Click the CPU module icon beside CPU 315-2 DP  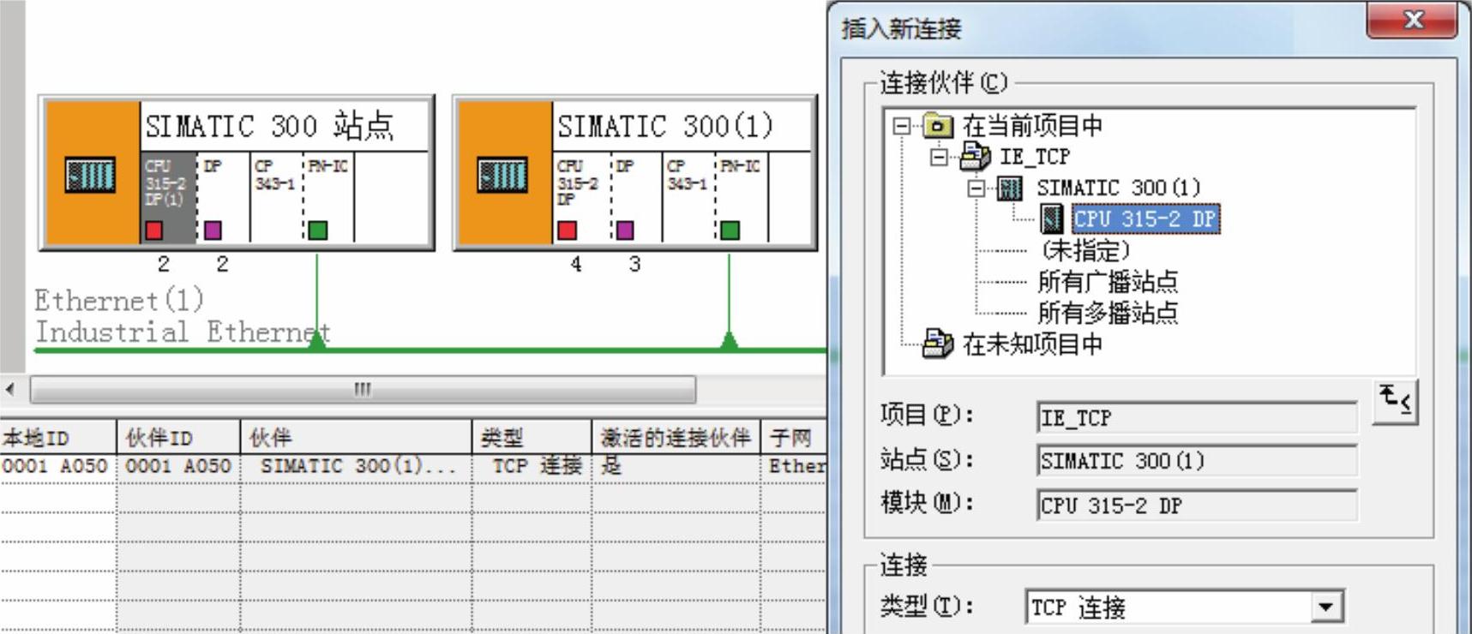tap(1052, 218)
